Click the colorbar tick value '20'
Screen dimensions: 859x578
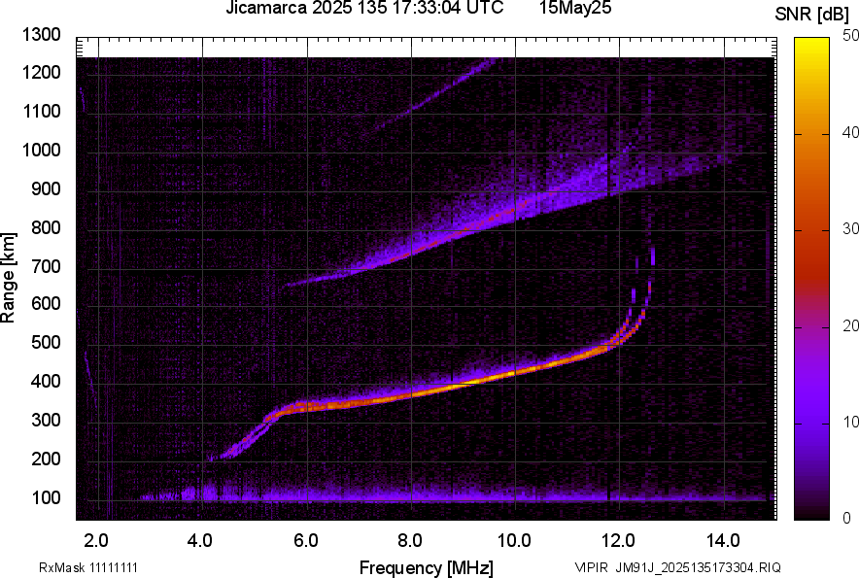(850, 325)
